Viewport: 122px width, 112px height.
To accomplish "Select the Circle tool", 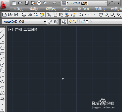I will tap(2, 65).
